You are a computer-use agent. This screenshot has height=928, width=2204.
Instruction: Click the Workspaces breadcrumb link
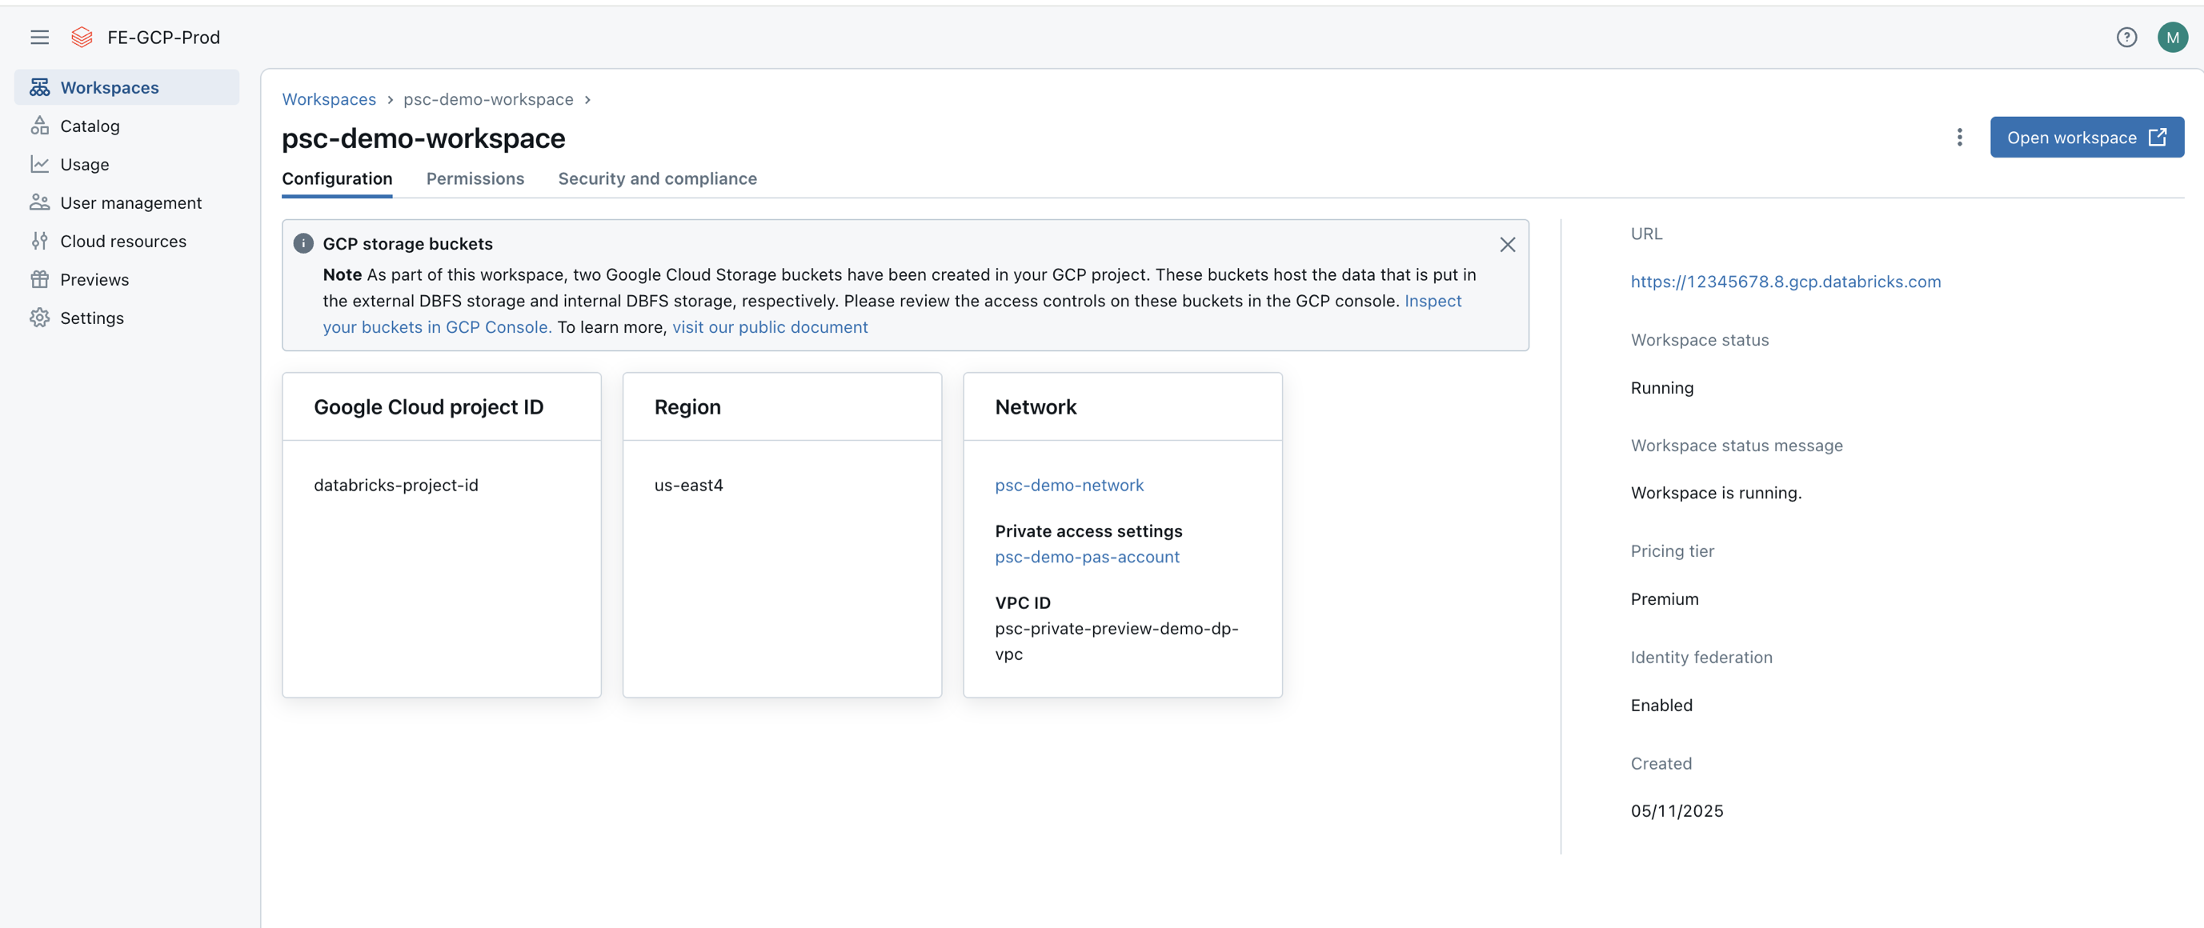329,99
